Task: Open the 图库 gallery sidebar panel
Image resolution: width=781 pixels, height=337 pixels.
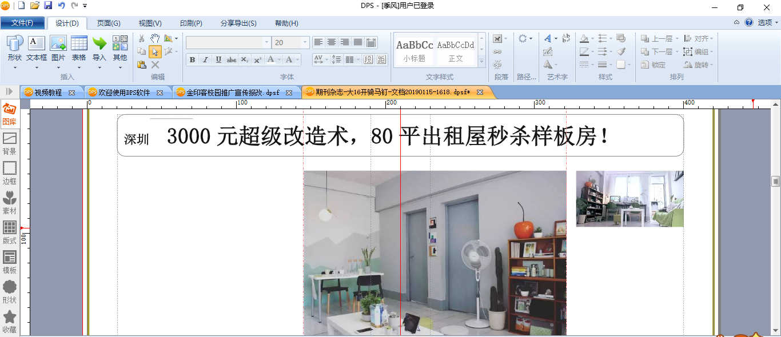Action: click(x=9, y=114)
